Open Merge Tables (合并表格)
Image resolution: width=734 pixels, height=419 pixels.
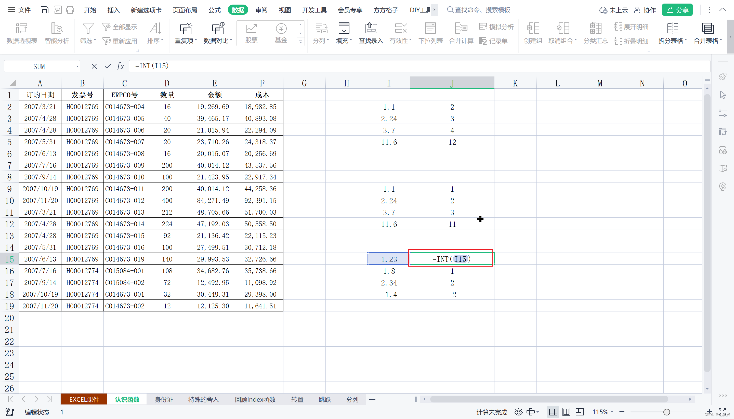pyautogui.click(x=708, y=33)
